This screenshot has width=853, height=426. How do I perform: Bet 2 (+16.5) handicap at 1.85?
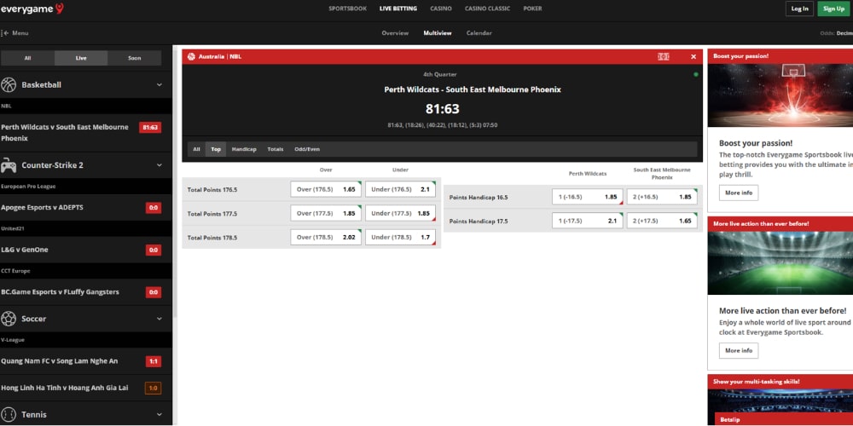(662, 197)
